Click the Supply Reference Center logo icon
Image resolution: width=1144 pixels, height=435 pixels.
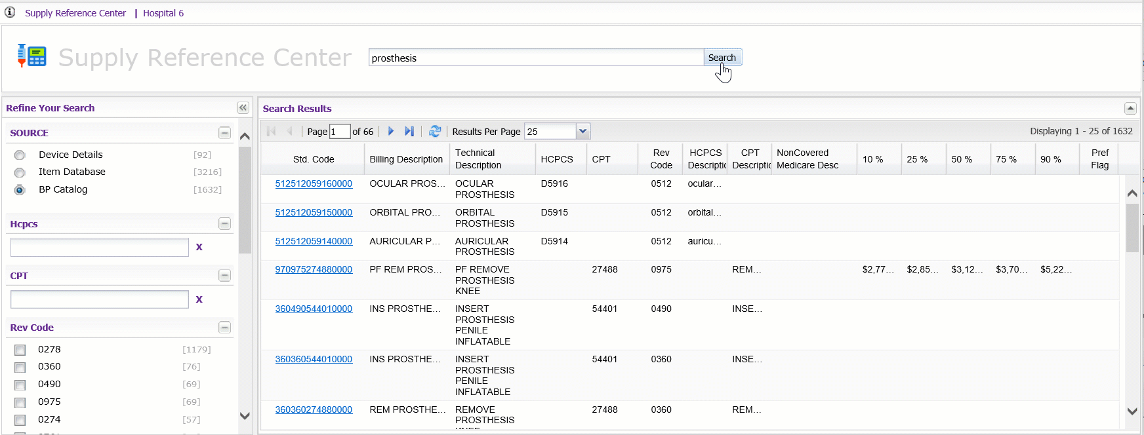pos(31,56)
